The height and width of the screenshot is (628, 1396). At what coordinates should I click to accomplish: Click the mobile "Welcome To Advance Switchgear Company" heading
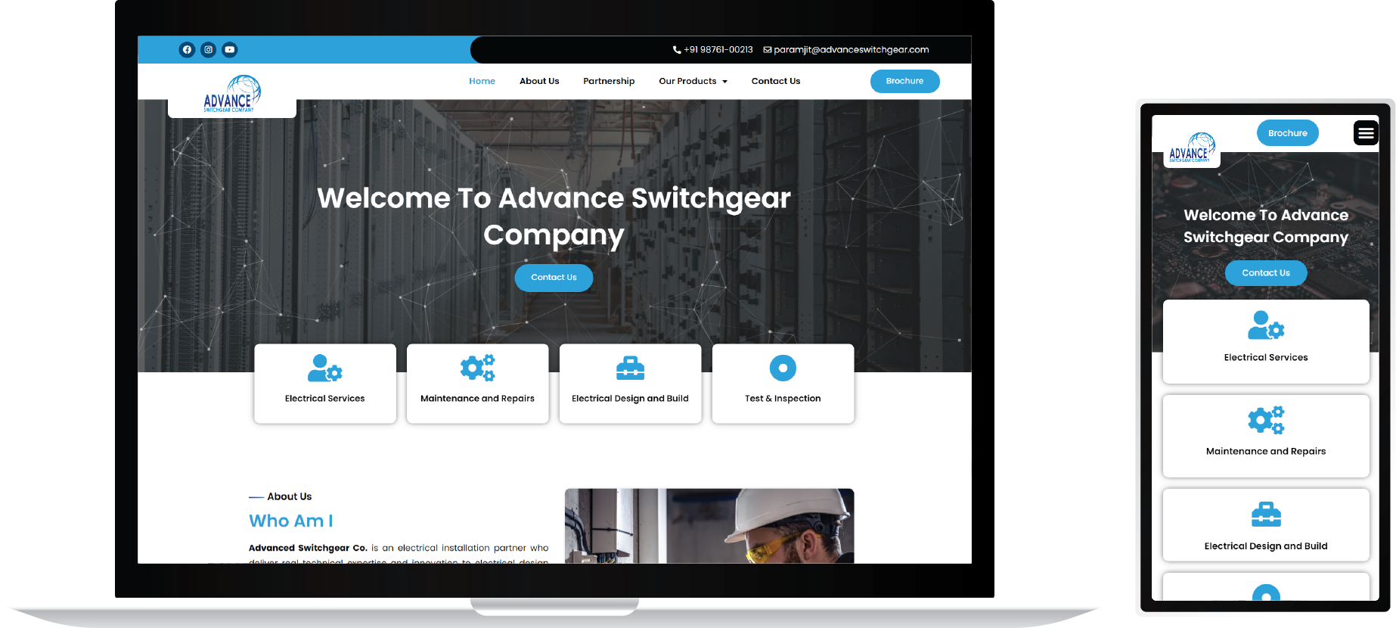tap(1266, 226)
